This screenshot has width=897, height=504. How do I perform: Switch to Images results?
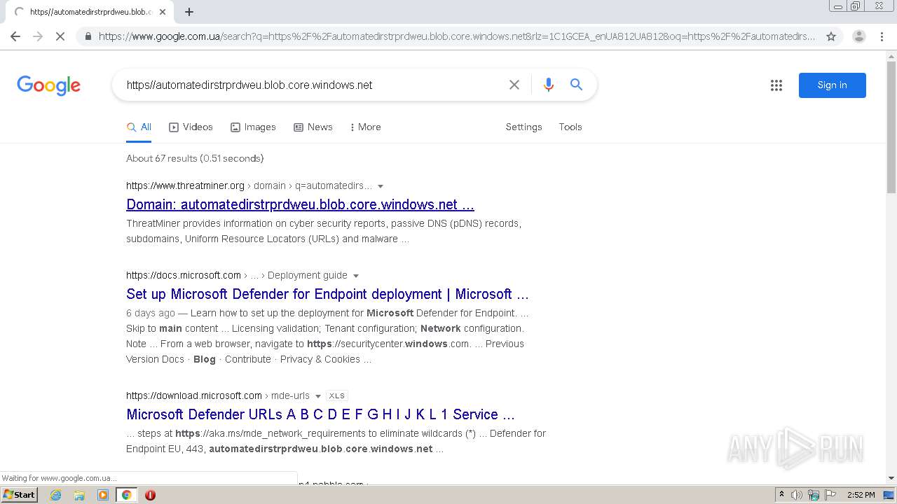253,127
